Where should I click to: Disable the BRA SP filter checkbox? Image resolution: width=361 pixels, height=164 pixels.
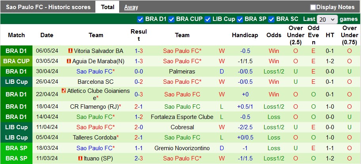pos(240,19)
